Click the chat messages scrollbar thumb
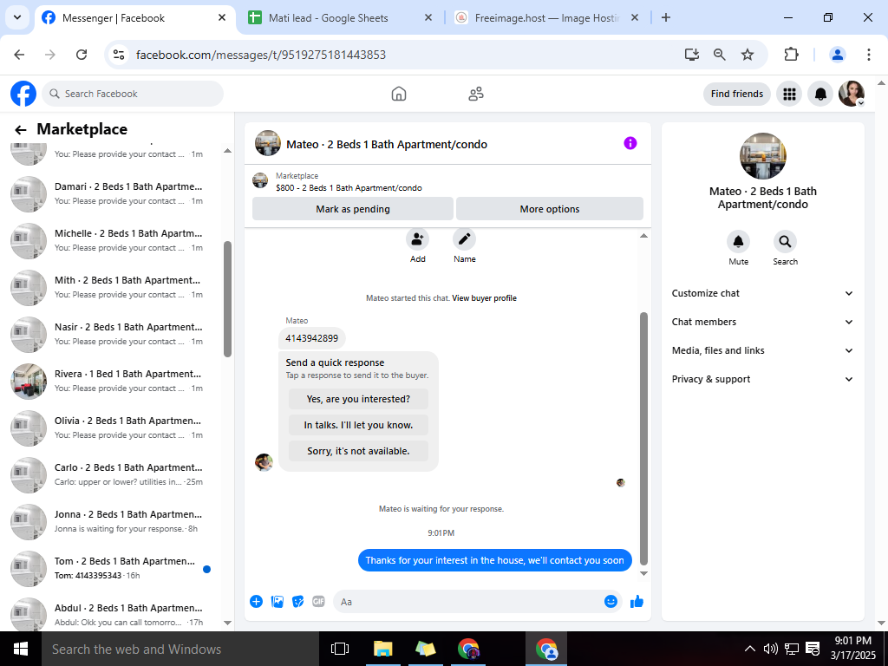The image size is (888, 666). pyautogui.click(x=643, y=438)
